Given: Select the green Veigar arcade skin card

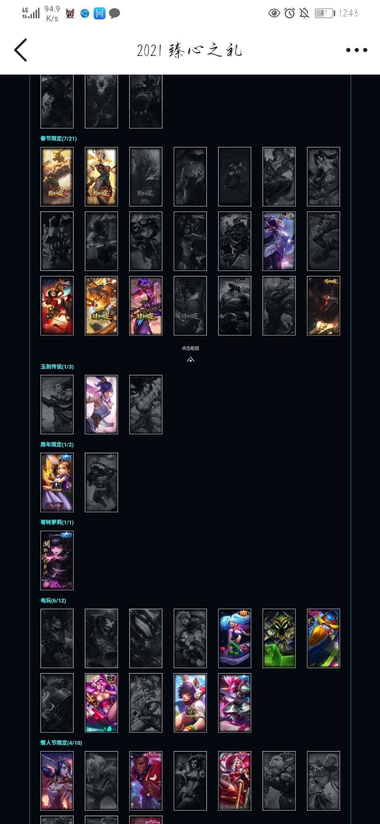Looking at the screenshot, I should (279, 638).
